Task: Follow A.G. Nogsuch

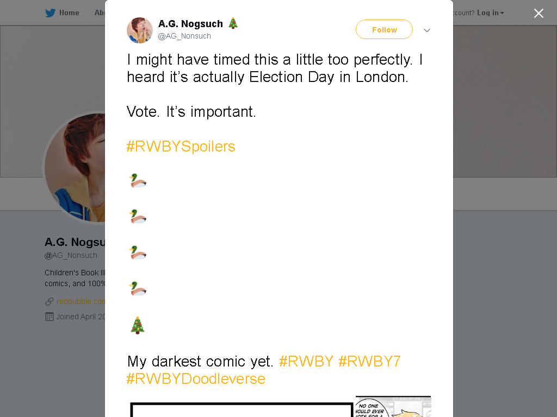Action: [384, 30]
